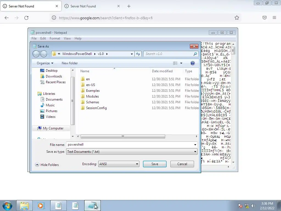Switch to second Server Not Found tab
Screen dimensions: 281x211
[92, 6]
